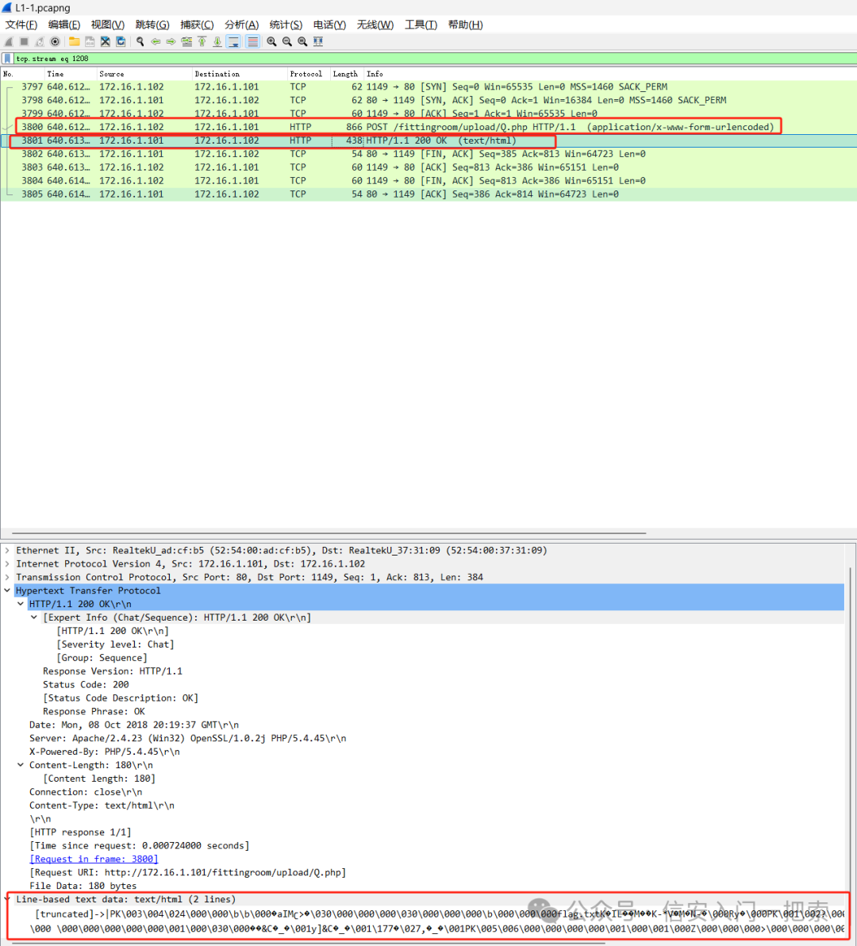Screen dimensions: 857x946
Task: Toggle auto-scroll during live capture icon
Action: 233,41
